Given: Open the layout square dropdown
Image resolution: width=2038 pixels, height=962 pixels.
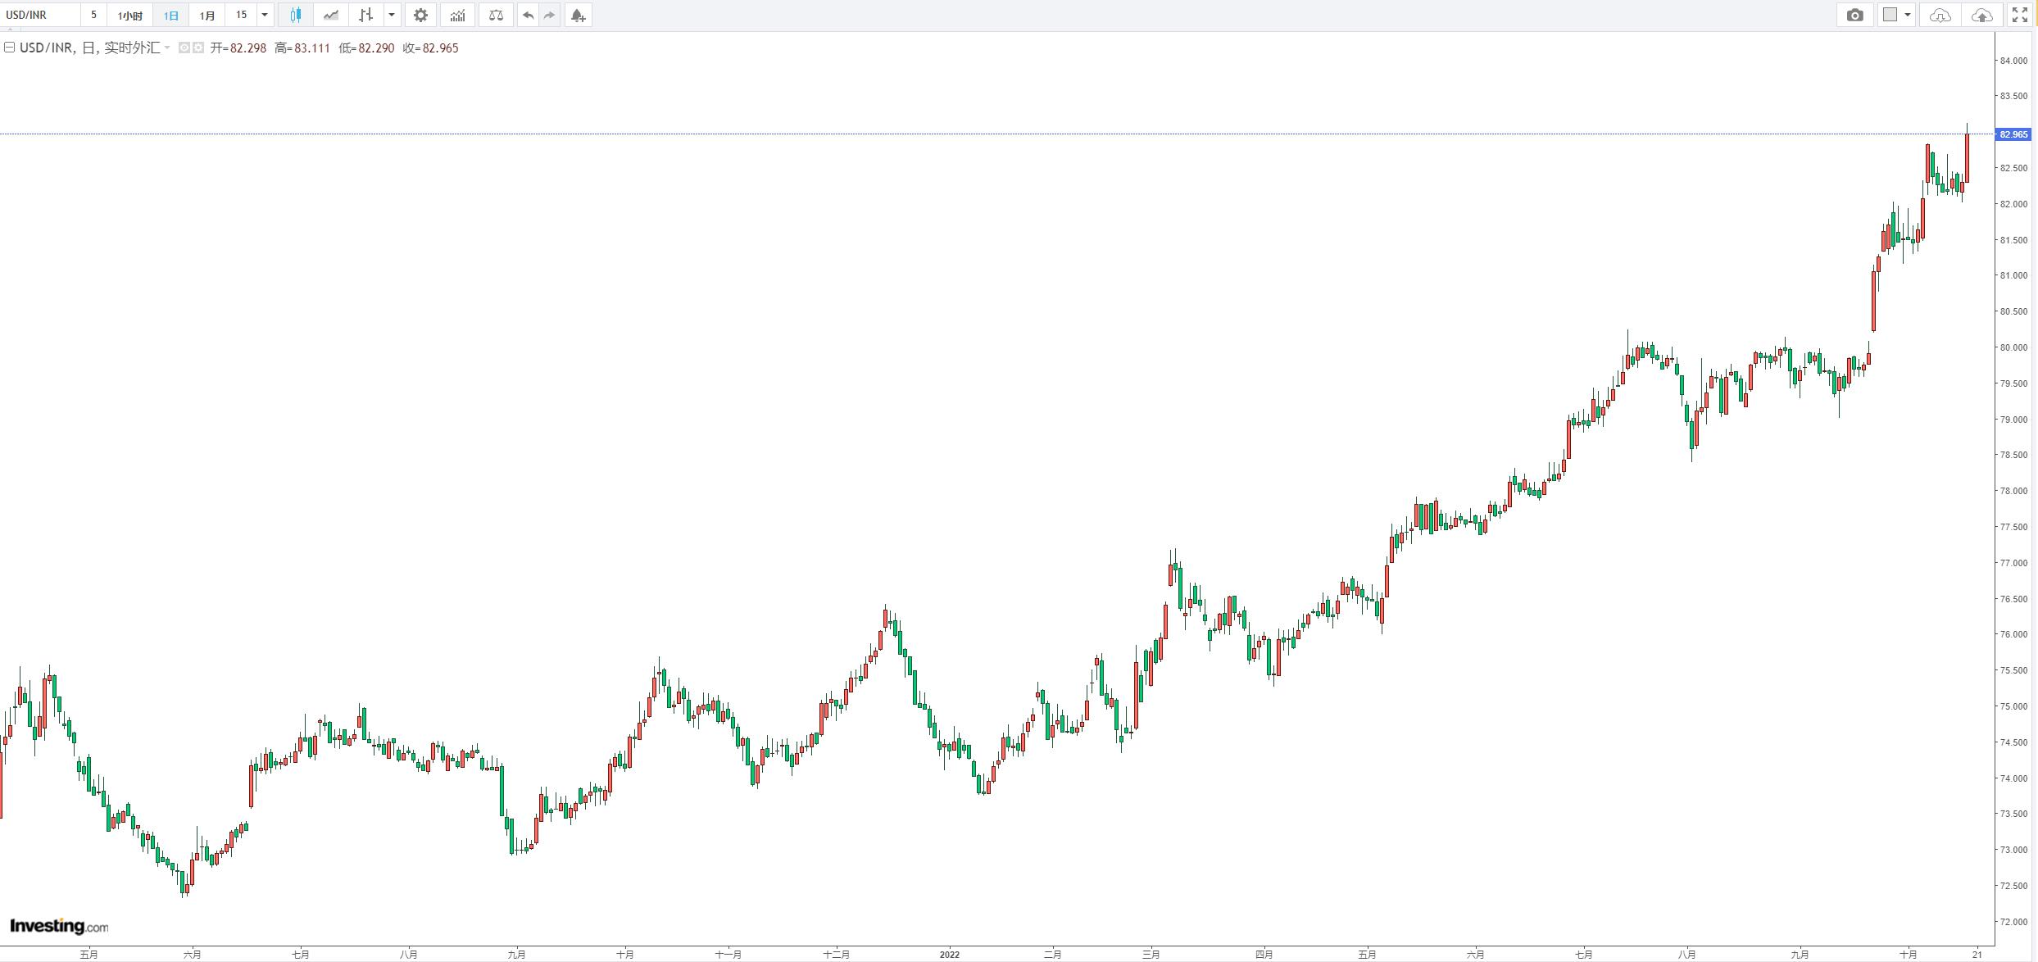Looking at the screenshot, I should pyautogui.click(x=1896, y=15).
